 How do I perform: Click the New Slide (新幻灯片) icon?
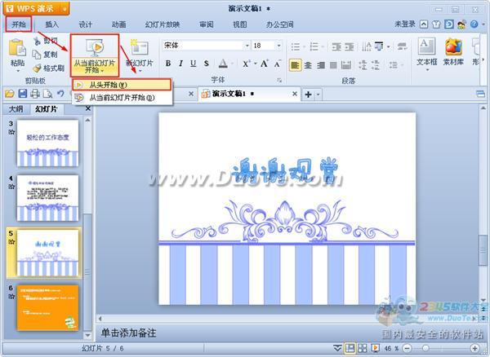(x=139, y=48)
